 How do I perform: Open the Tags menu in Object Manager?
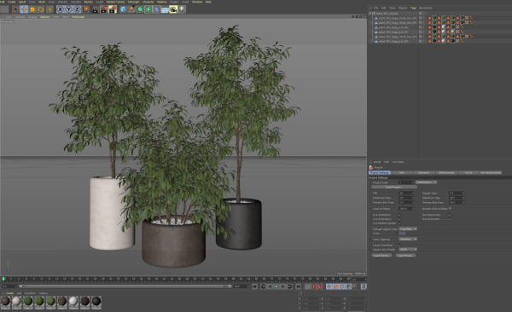point(413,8)
